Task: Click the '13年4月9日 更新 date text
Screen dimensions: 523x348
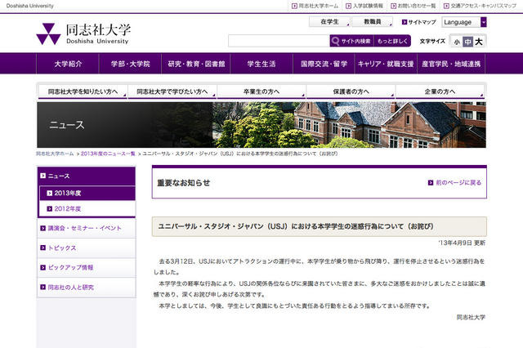Action: point(462,243)
